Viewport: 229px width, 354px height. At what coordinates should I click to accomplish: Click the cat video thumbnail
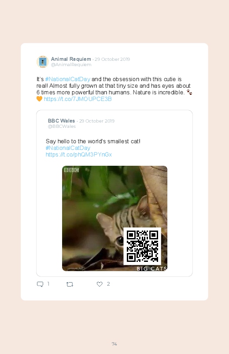(x=114, y=218)
